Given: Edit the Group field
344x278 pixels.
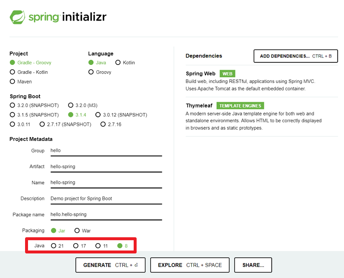Looking at the screenshot, I should point(106,151).
